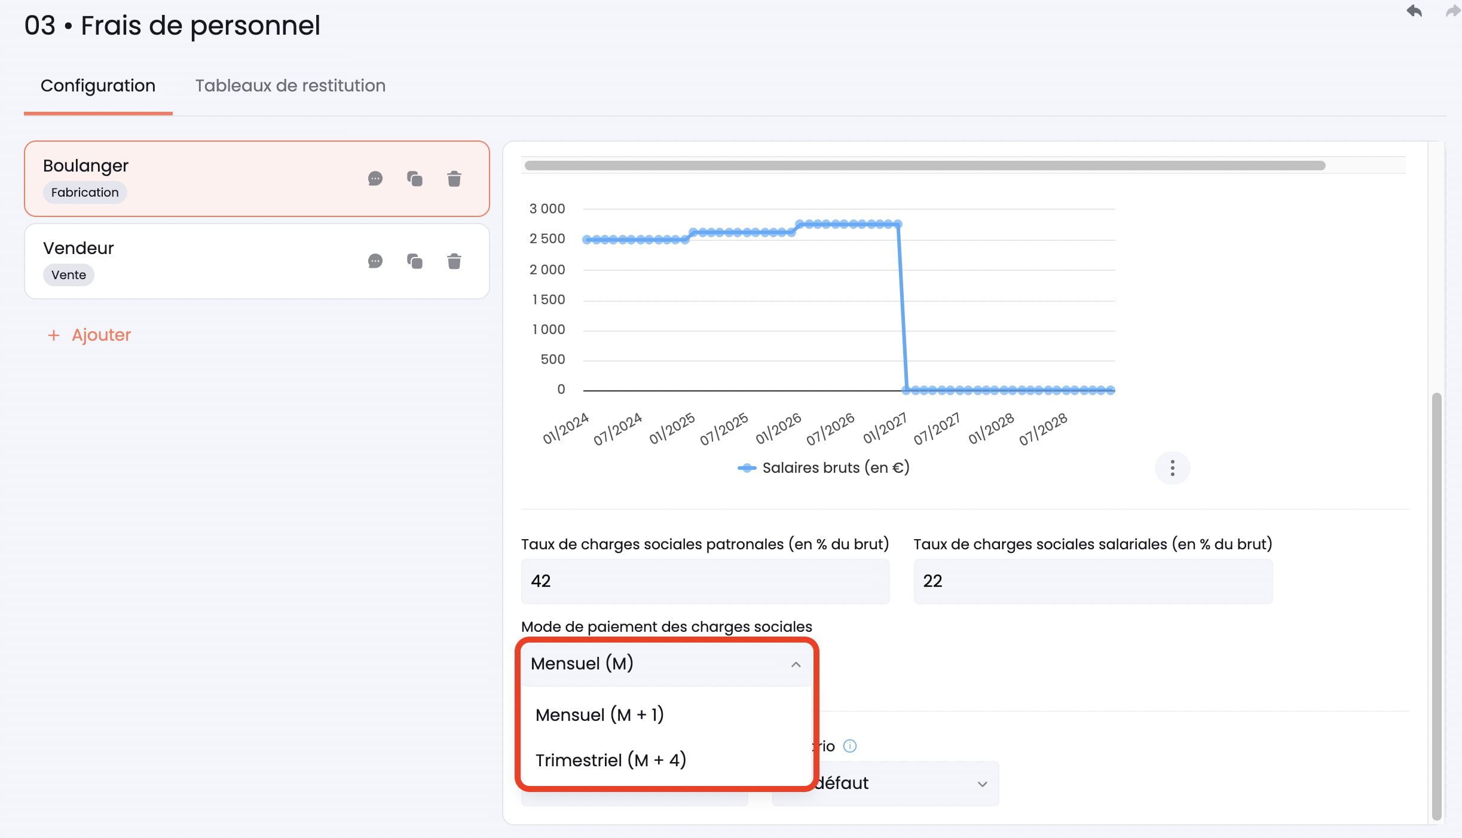Open comment icon on Vendeur card
The height and width of the screenshot is (838, 1462).
(375, 261)
